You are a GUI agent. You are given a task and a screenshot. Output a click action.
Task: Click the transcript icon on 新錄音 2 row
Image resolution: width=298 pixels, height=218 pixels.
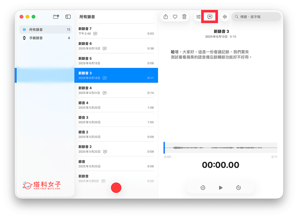click(105, 152)
